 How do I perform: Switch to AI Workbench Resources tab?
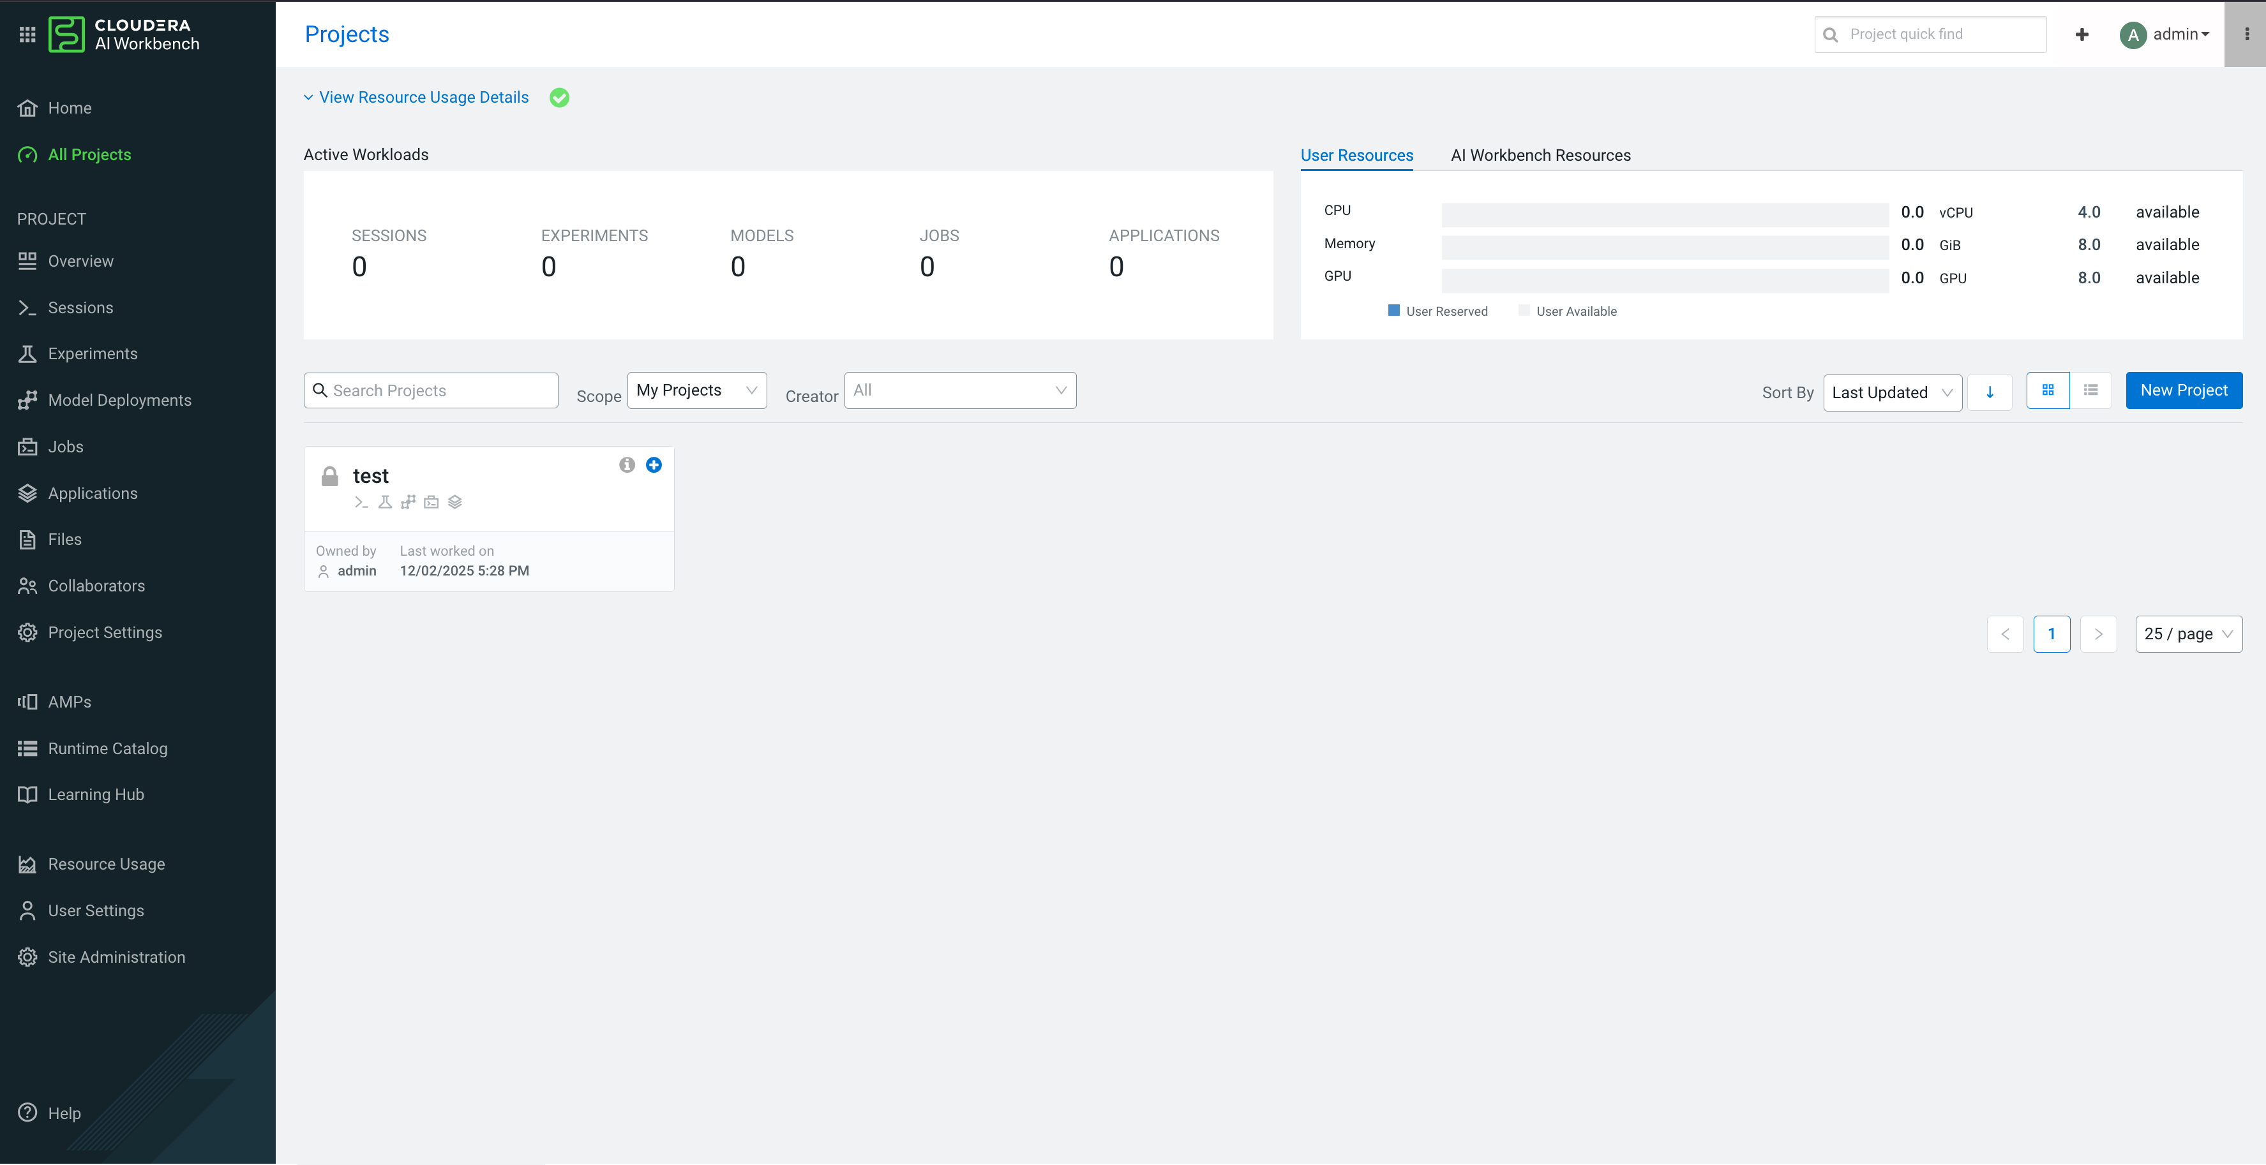[1540, 156]
